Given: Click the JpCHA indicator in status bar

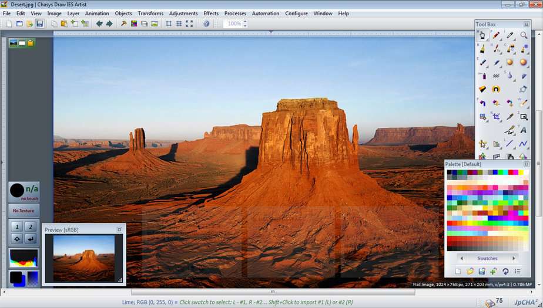Looking at the screenshot, I should pyautogui.click(x=527, y=303).
